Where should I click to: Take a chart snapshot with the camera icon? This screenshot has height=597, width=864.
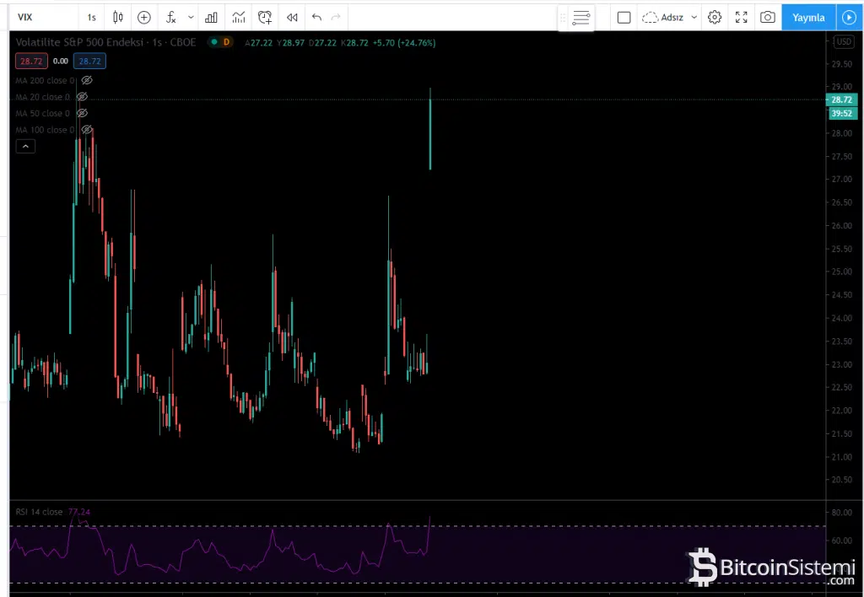point(767,17)
